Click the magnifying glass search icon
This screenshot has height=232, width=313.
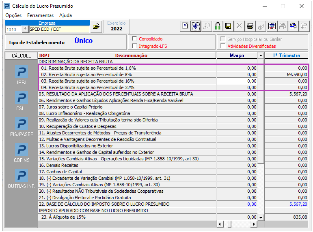click(206, 26)
